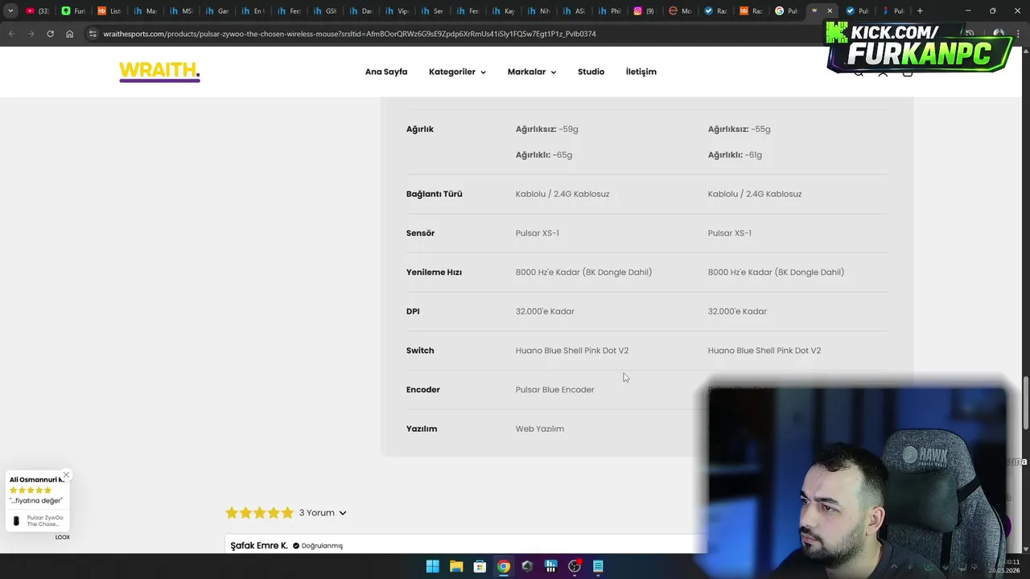Open Microsoft Store from the taskbar
1030x579 pixels.
tap(480, 566)
